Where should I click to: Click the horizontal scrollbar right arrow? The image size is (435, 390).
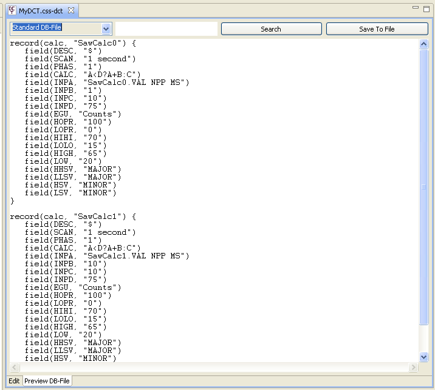pos(414,368)
